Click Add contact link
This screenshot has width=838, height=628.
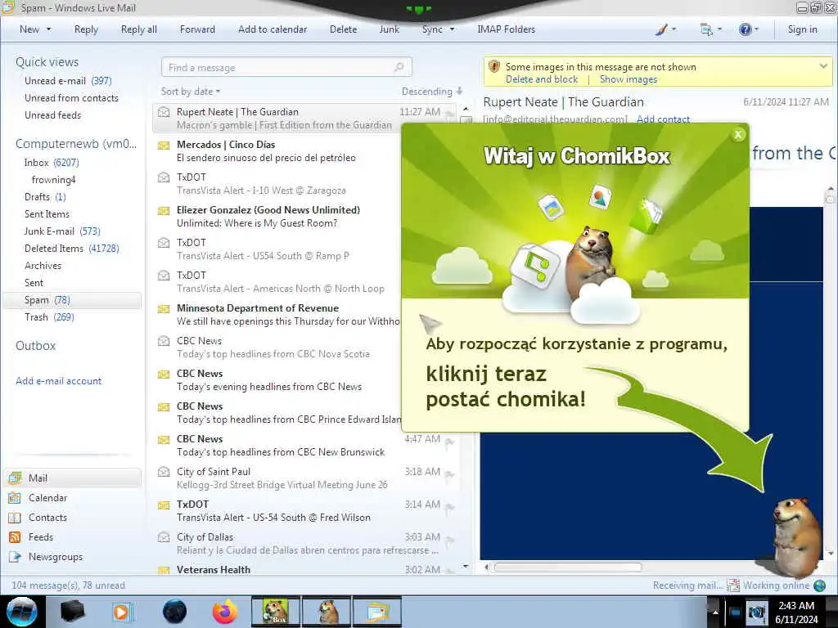663,119
